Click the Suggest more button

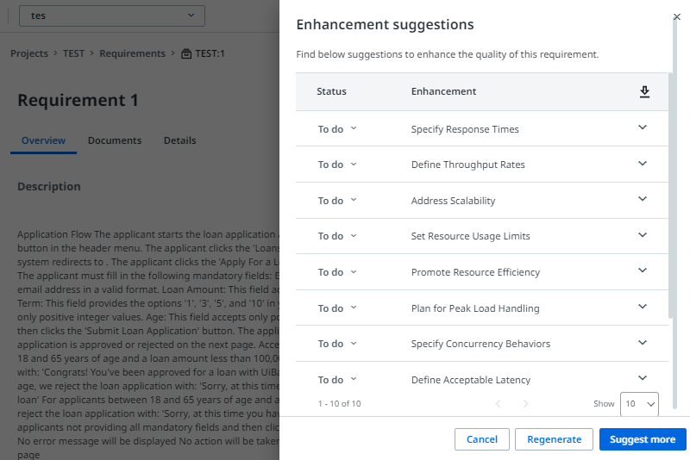click(643, 439)
